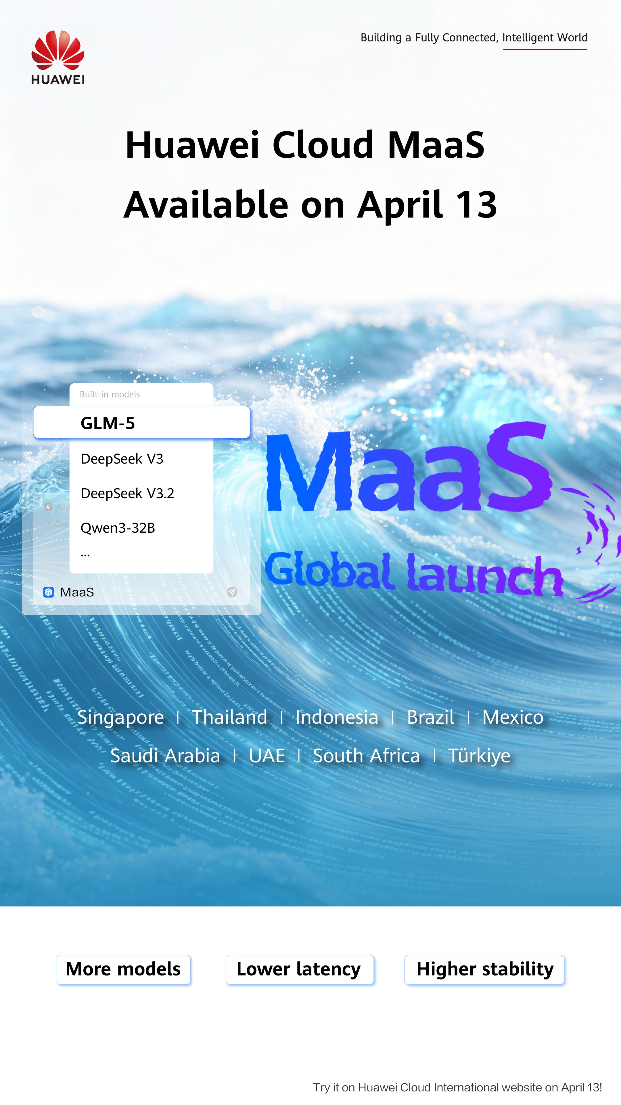
Task: Click the hashtag Add icon
Action: [x=48, y=507]
